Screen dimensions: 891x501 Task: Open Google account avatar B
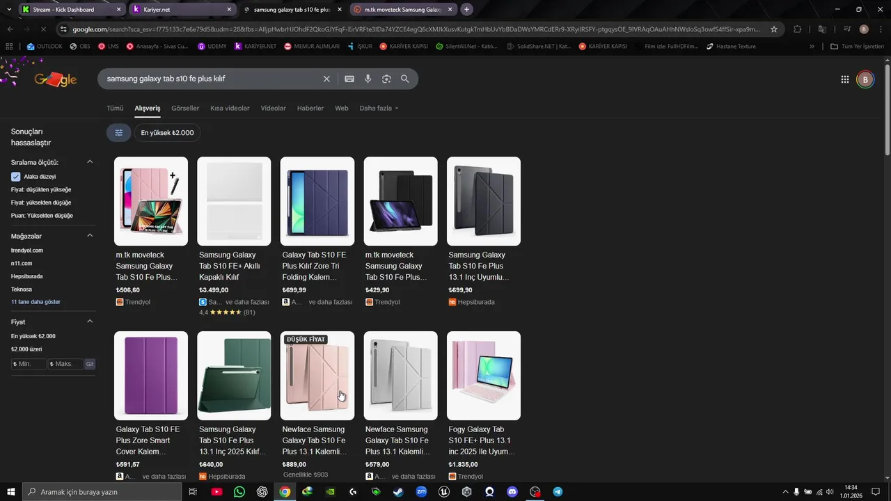pos(865,79)
